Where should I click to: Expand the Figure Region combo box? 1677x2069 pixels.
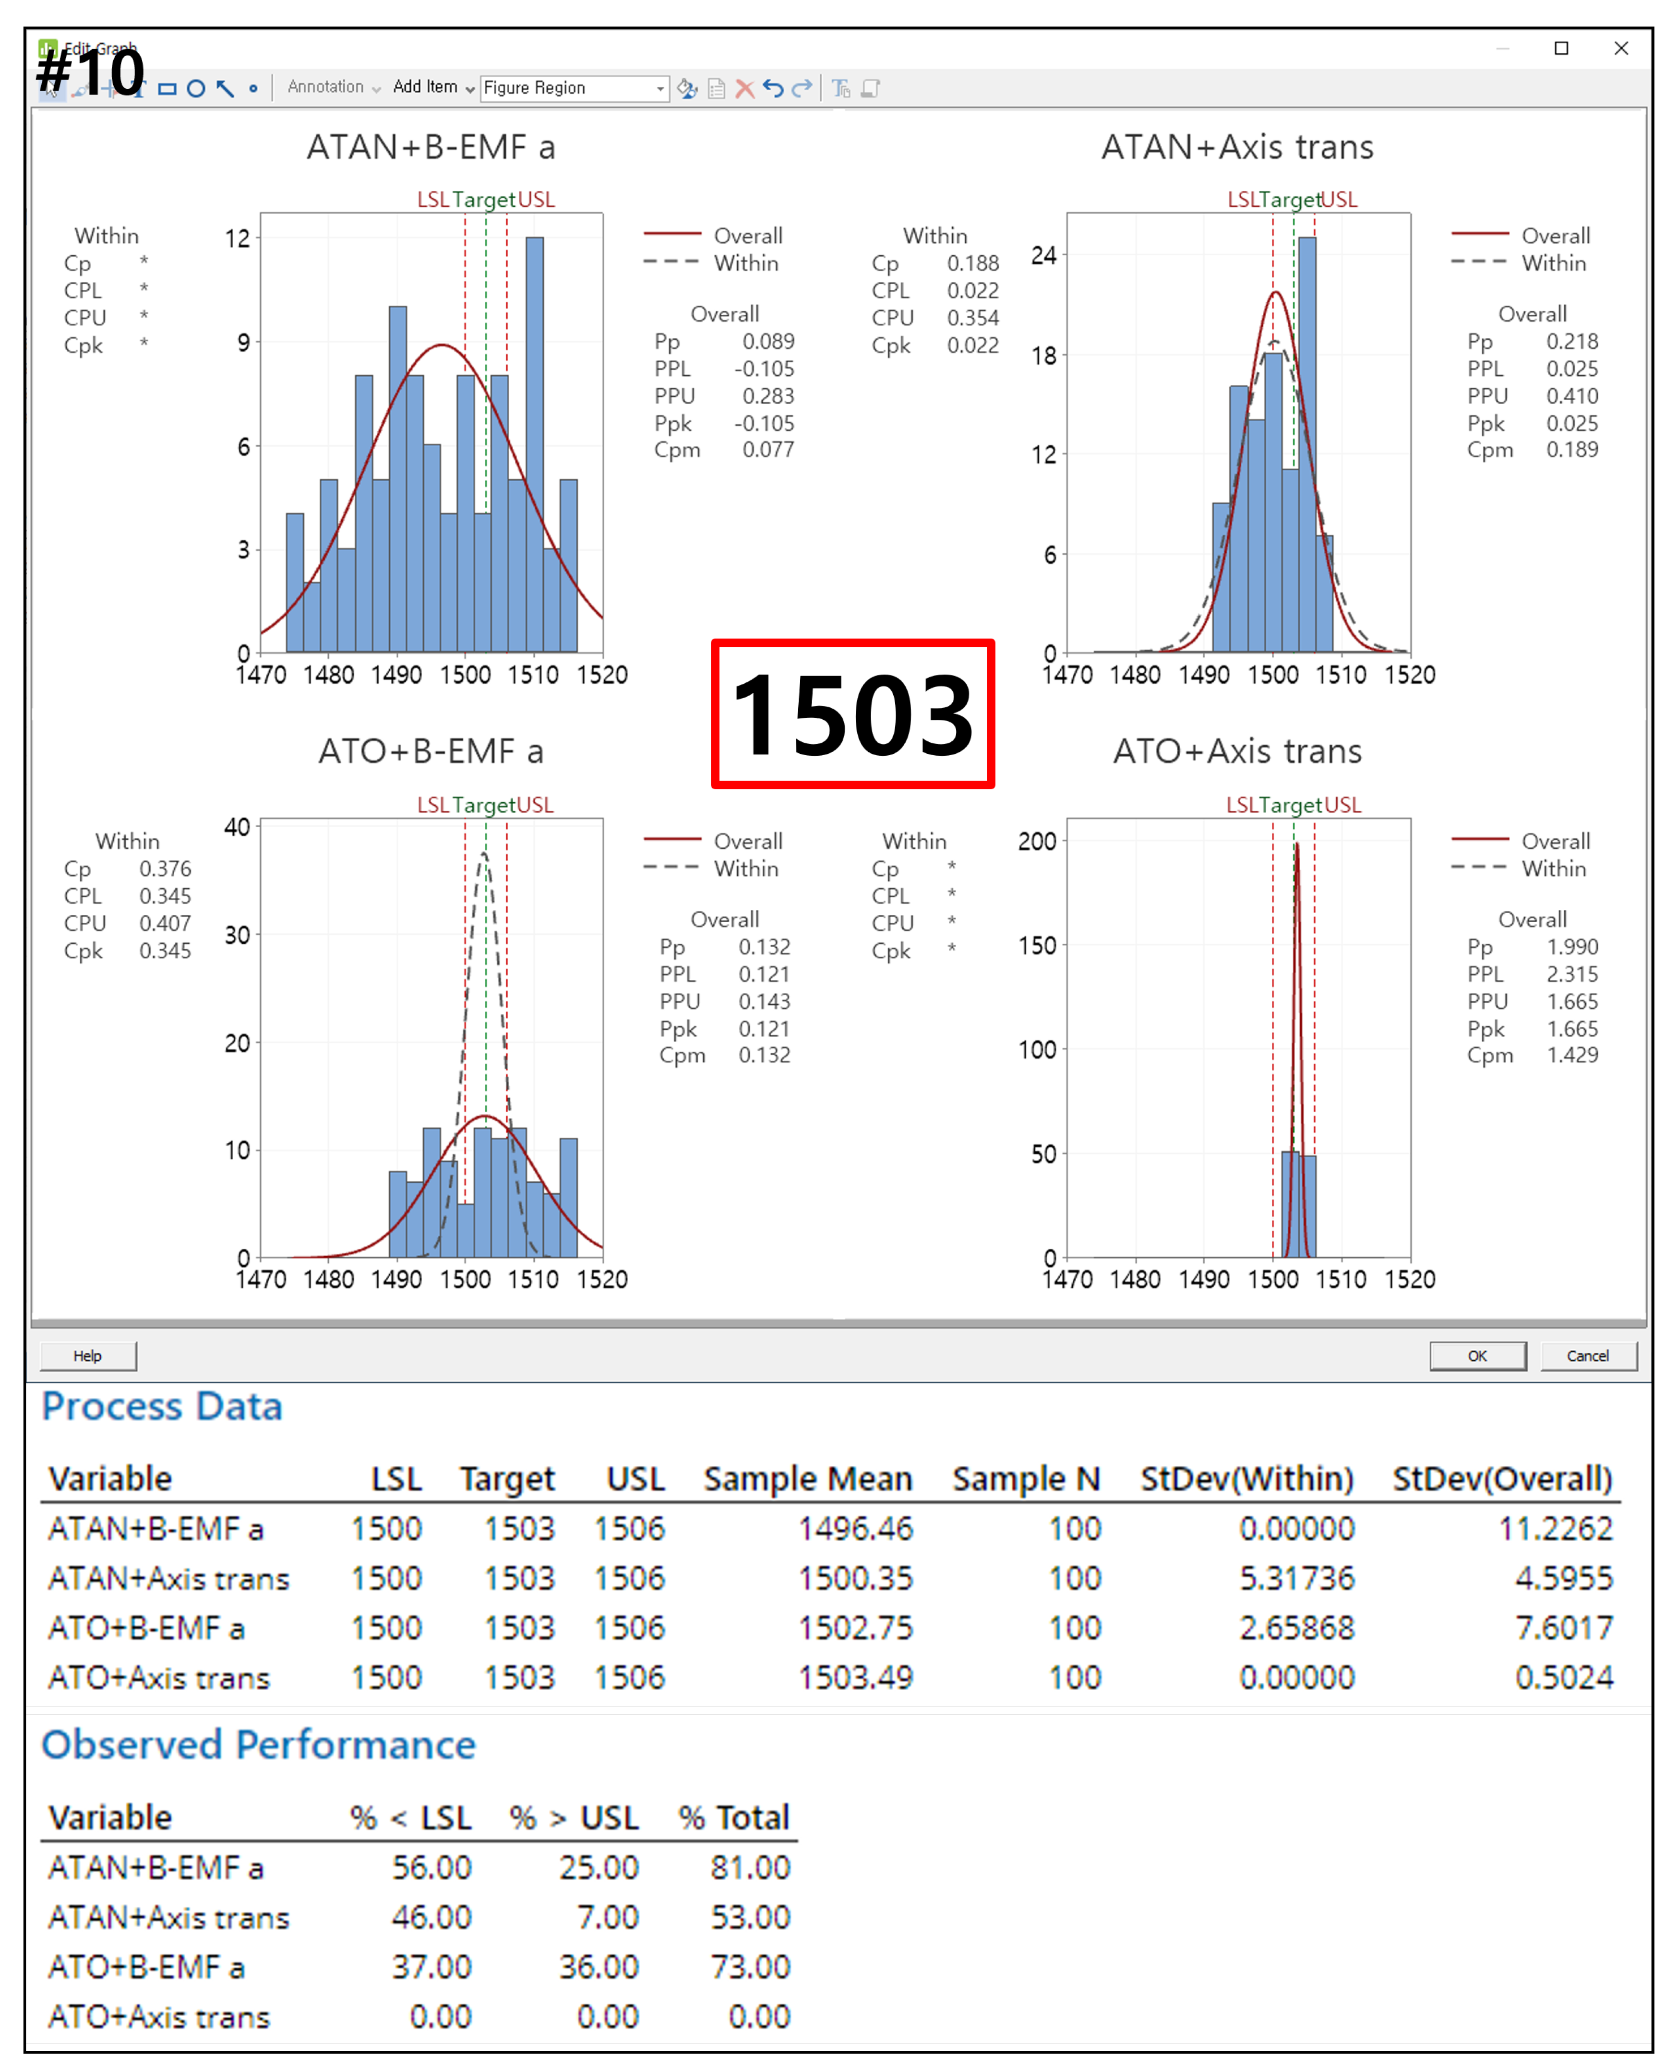pyautogui.click(x=661, y=89)
